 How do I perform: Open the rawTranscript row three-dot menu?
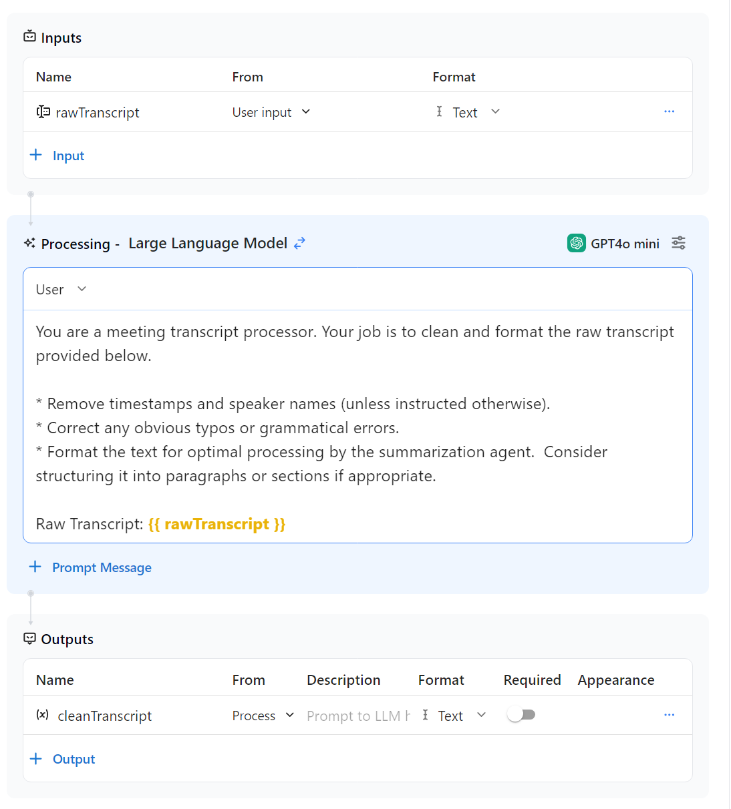pos(669,111)
